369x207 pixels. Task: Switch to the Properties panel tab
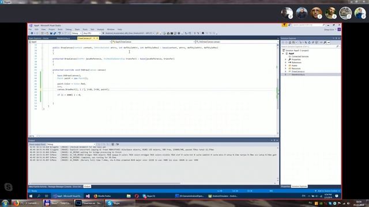[286, 186]
